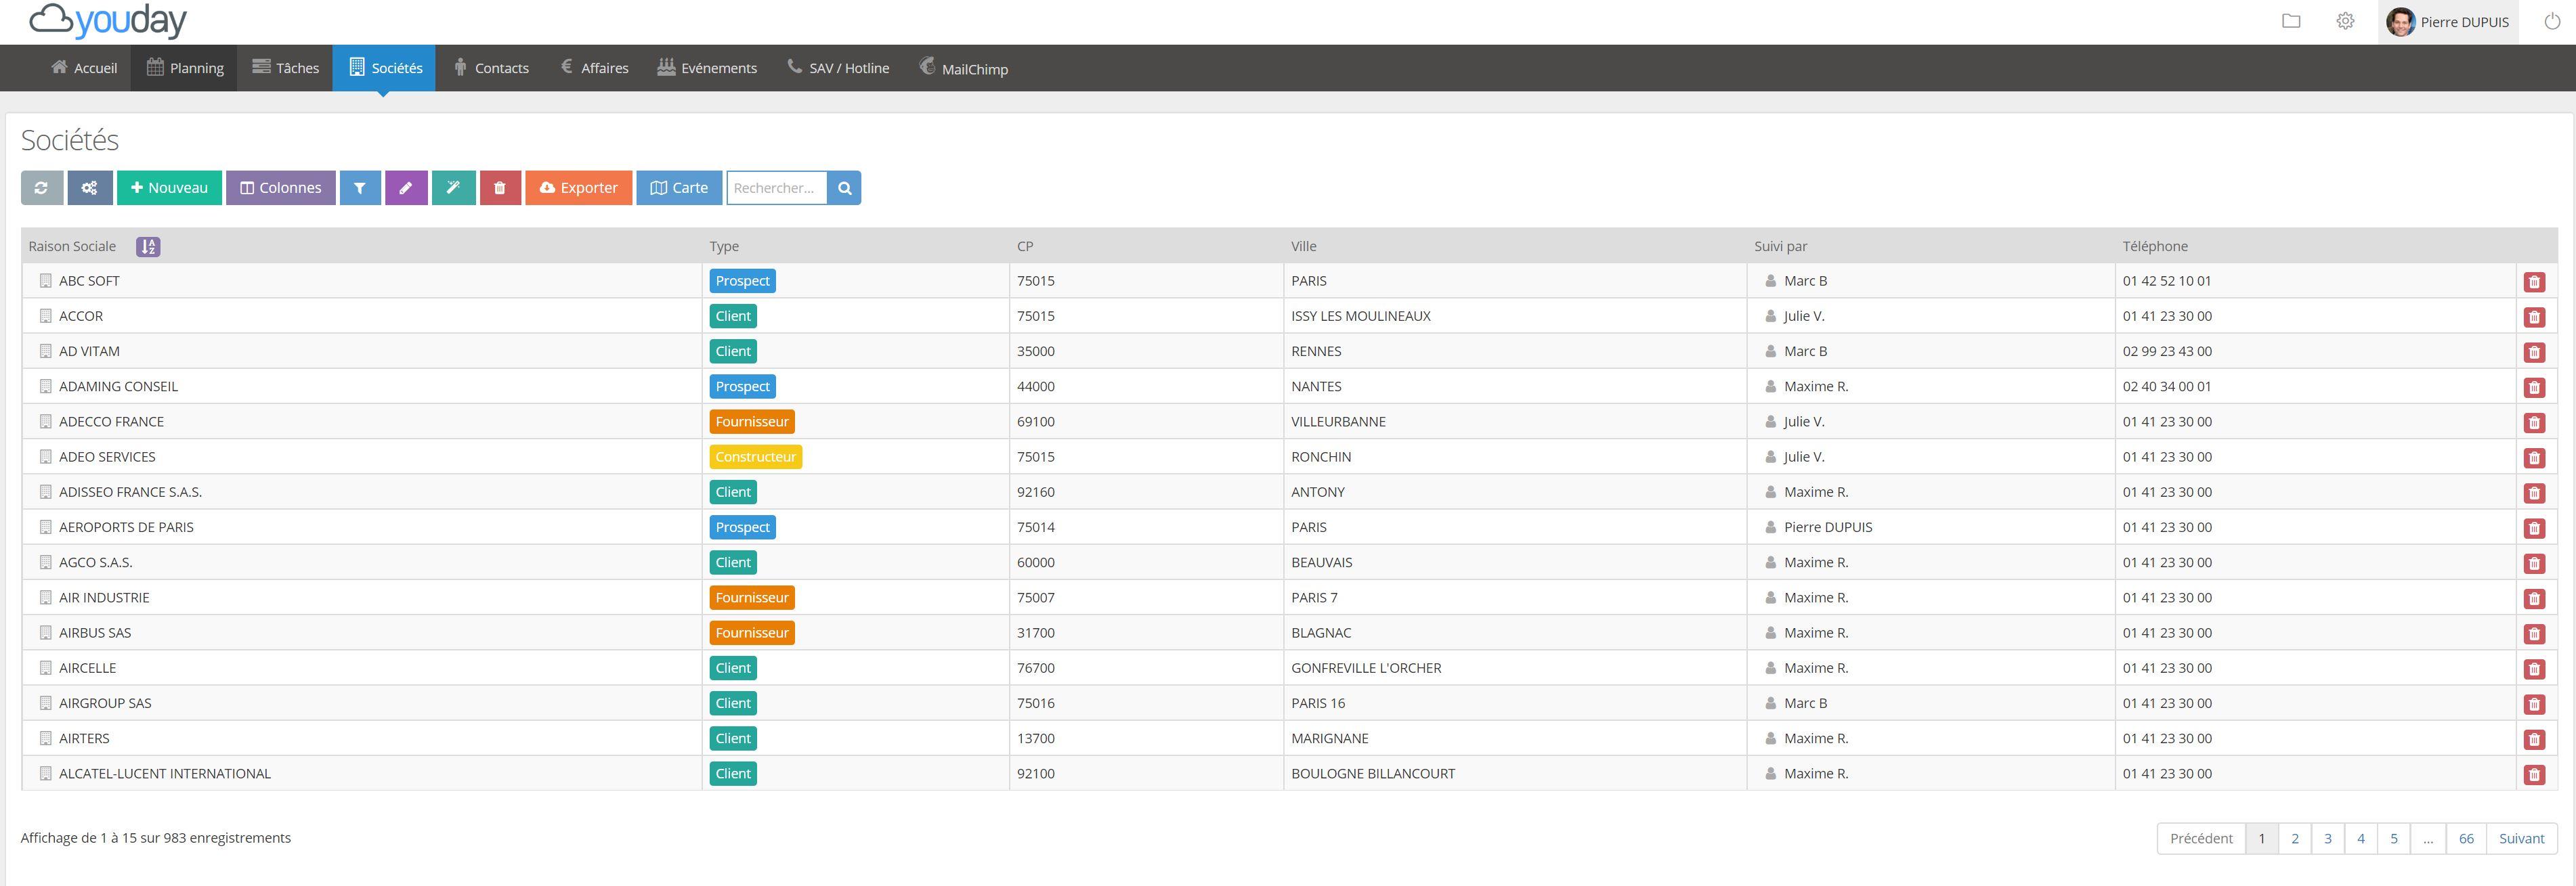Click the export icon to export data
This screenshot has height=886, width=2576.
coord(577,187)
